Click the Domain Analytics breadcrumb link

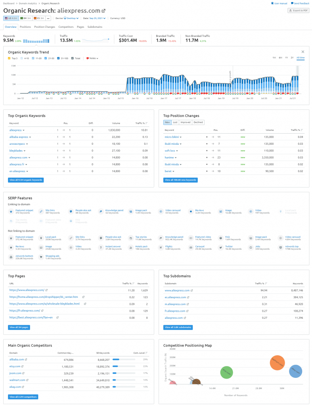(x=28, y=3)
